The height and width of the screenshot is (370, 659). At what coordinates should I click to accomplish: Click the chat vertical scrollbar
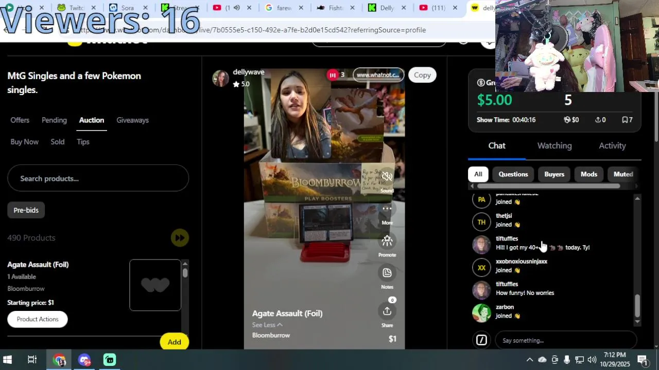(x=637, y=306)
